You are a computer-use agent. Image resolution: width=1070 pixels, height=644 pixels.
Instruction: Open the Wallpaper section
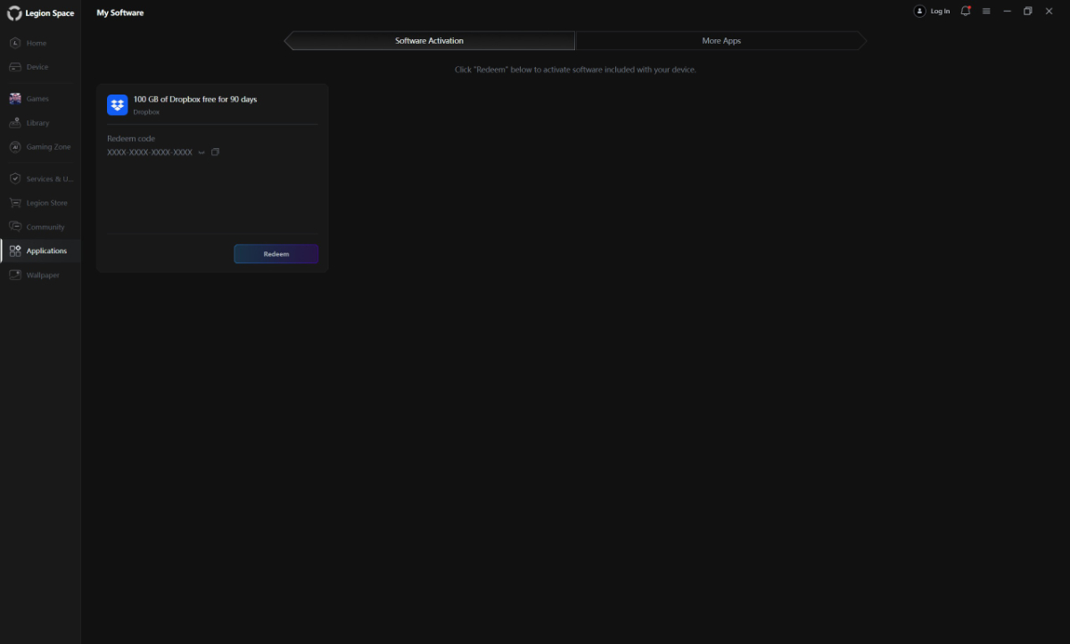[39, 275]
